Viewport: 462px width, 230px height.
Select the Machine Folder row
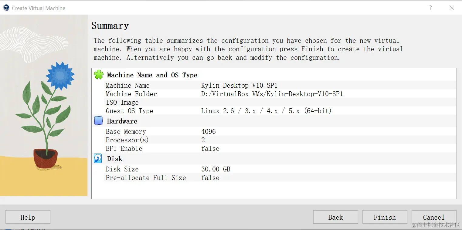click(x=274, y=94)
